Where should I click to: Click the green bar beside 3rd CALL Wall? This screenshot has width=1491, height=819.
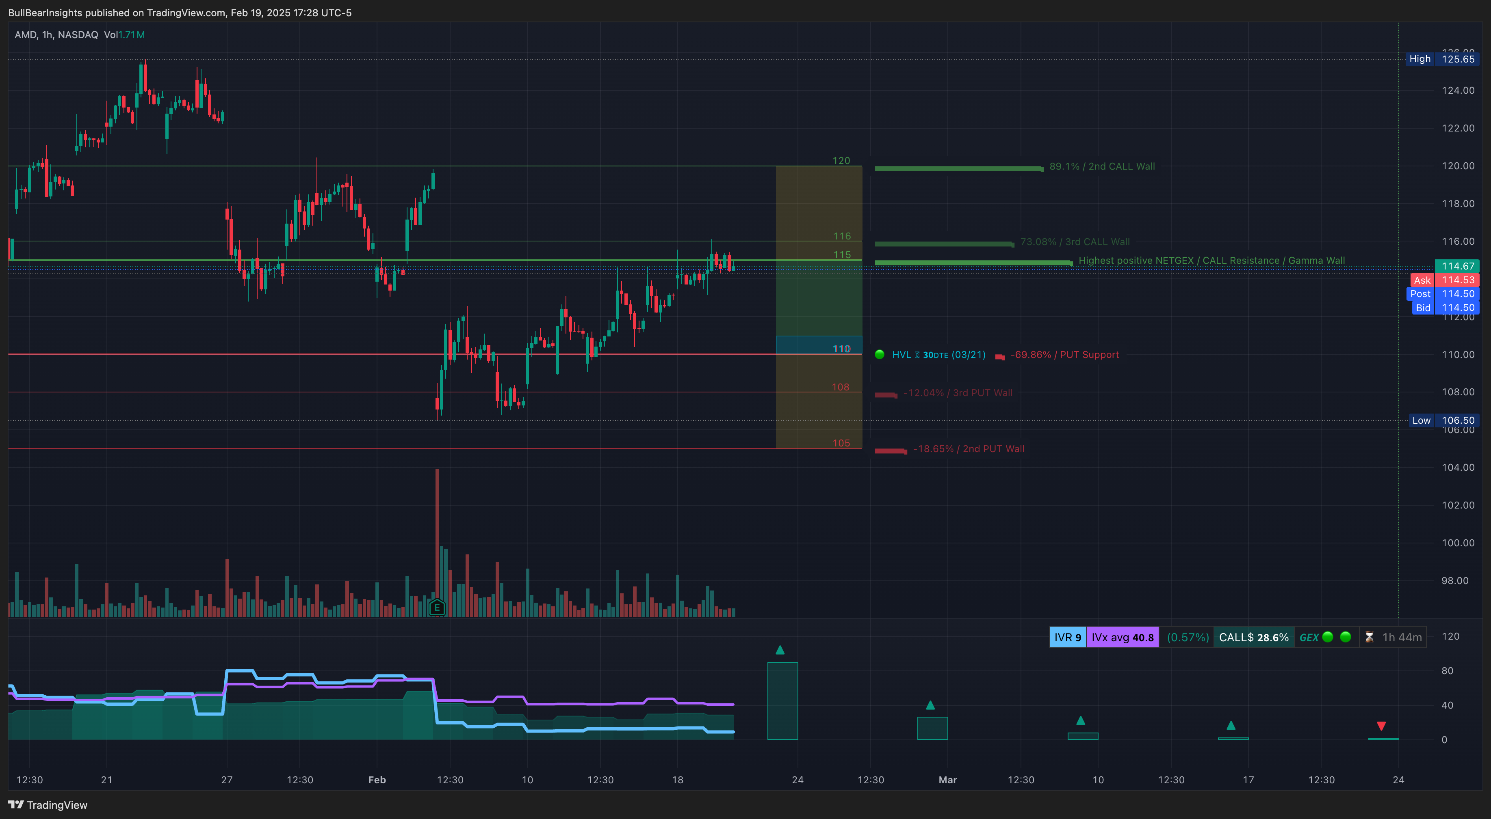coord(944,244)
